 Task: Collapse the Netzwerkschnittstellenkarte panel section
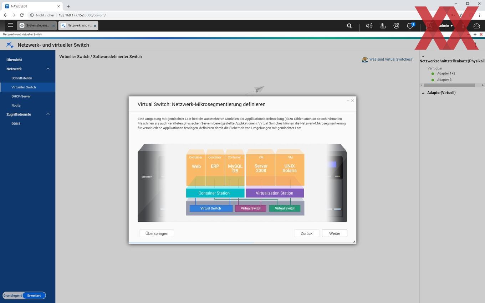[423, 57]
